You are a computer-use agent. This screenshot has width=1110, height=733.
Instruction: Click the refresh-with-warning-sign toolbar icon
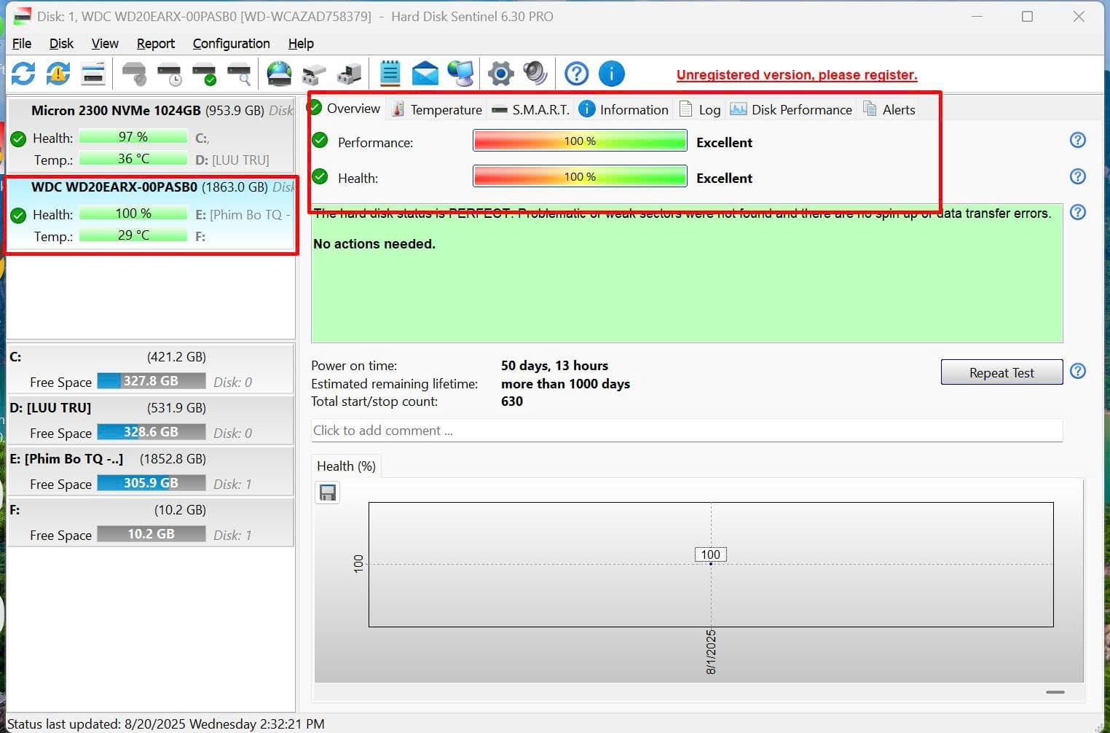tap(58, 74)
